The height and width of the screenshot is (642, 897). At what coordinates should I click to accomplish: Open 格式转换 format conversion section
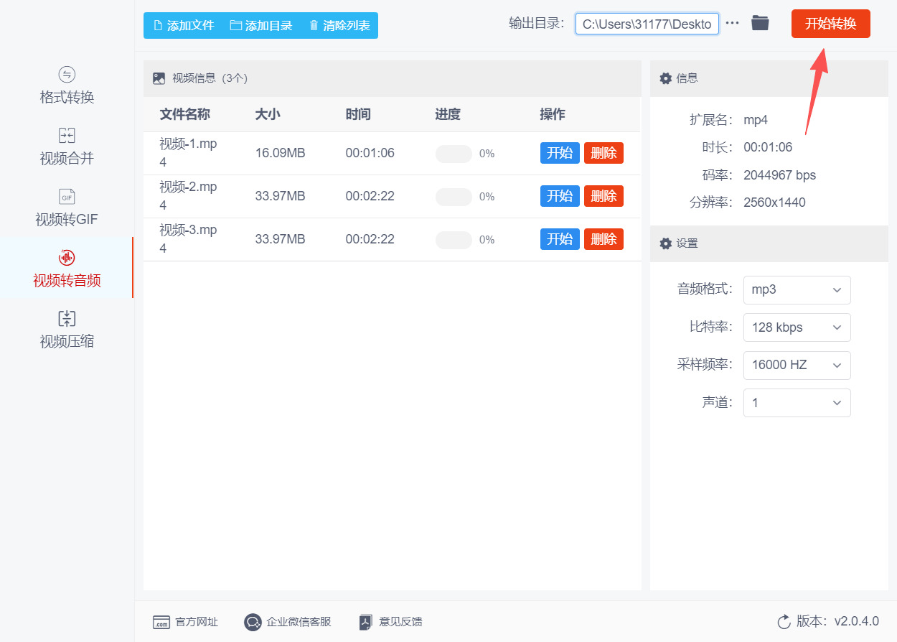[x=67, y=85]
